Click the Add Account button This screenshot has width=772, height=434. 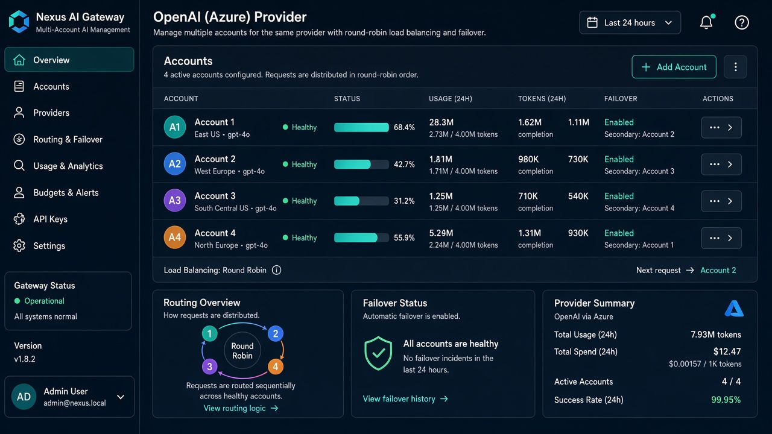674,67
